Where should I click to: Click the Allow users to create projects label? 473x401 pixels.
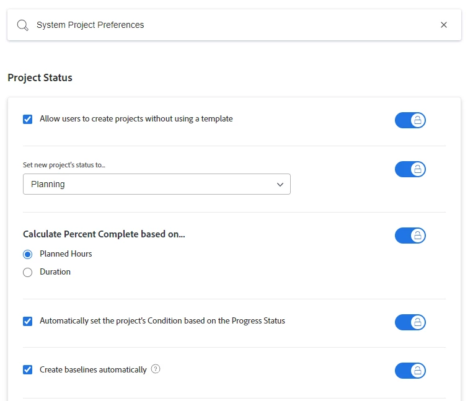click(136, 119)
